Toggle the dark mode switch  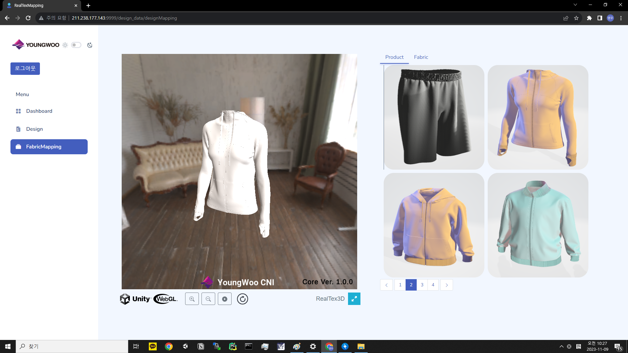(76, 45)
